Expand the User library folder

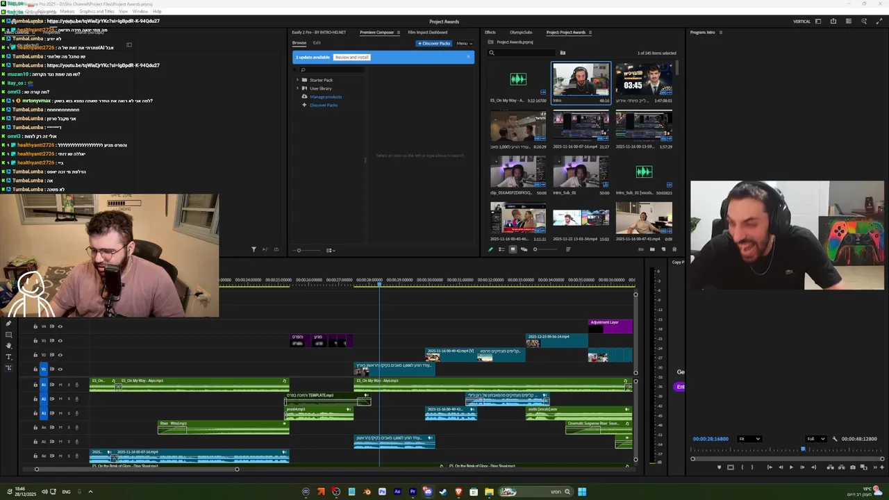[x=297, y=88]
